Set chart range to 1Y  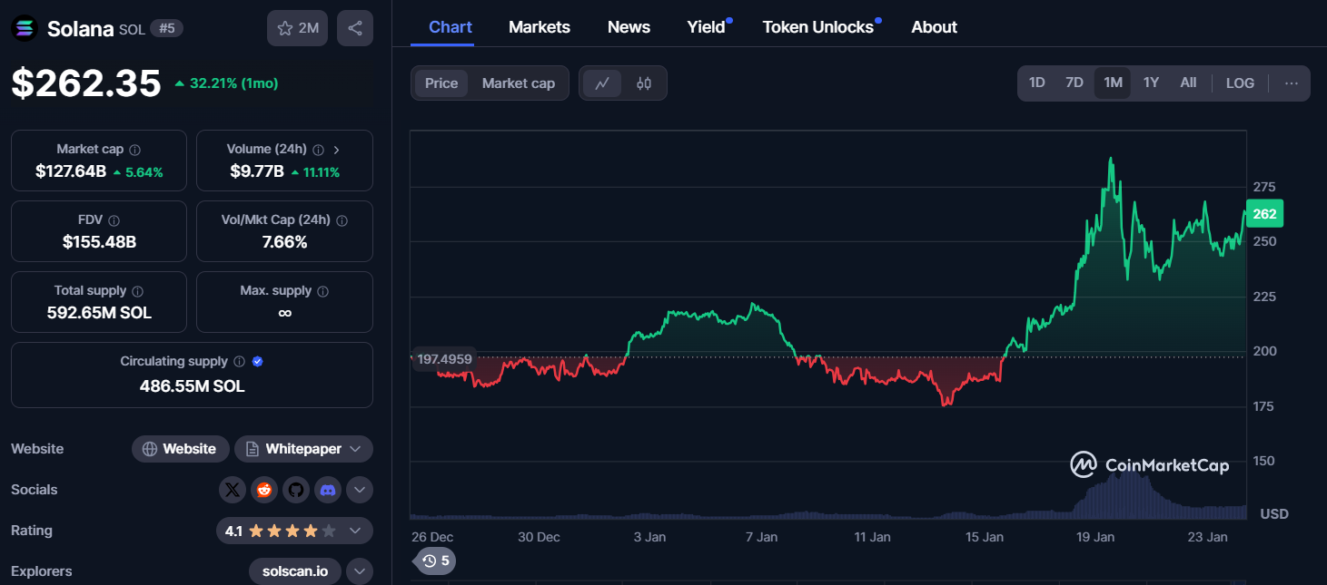(x=1151, y=83)
